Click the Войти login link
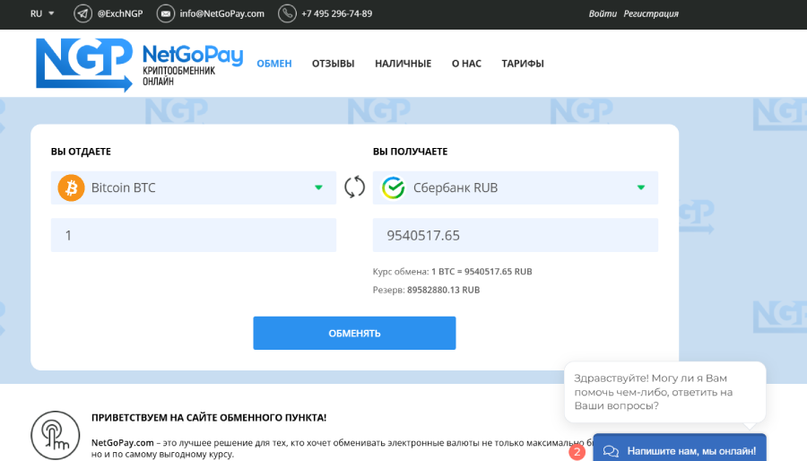This screenshot has width=807, height=461. tap(603, 13)
